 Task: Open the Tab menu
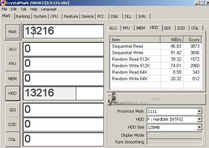pos(24,9)
